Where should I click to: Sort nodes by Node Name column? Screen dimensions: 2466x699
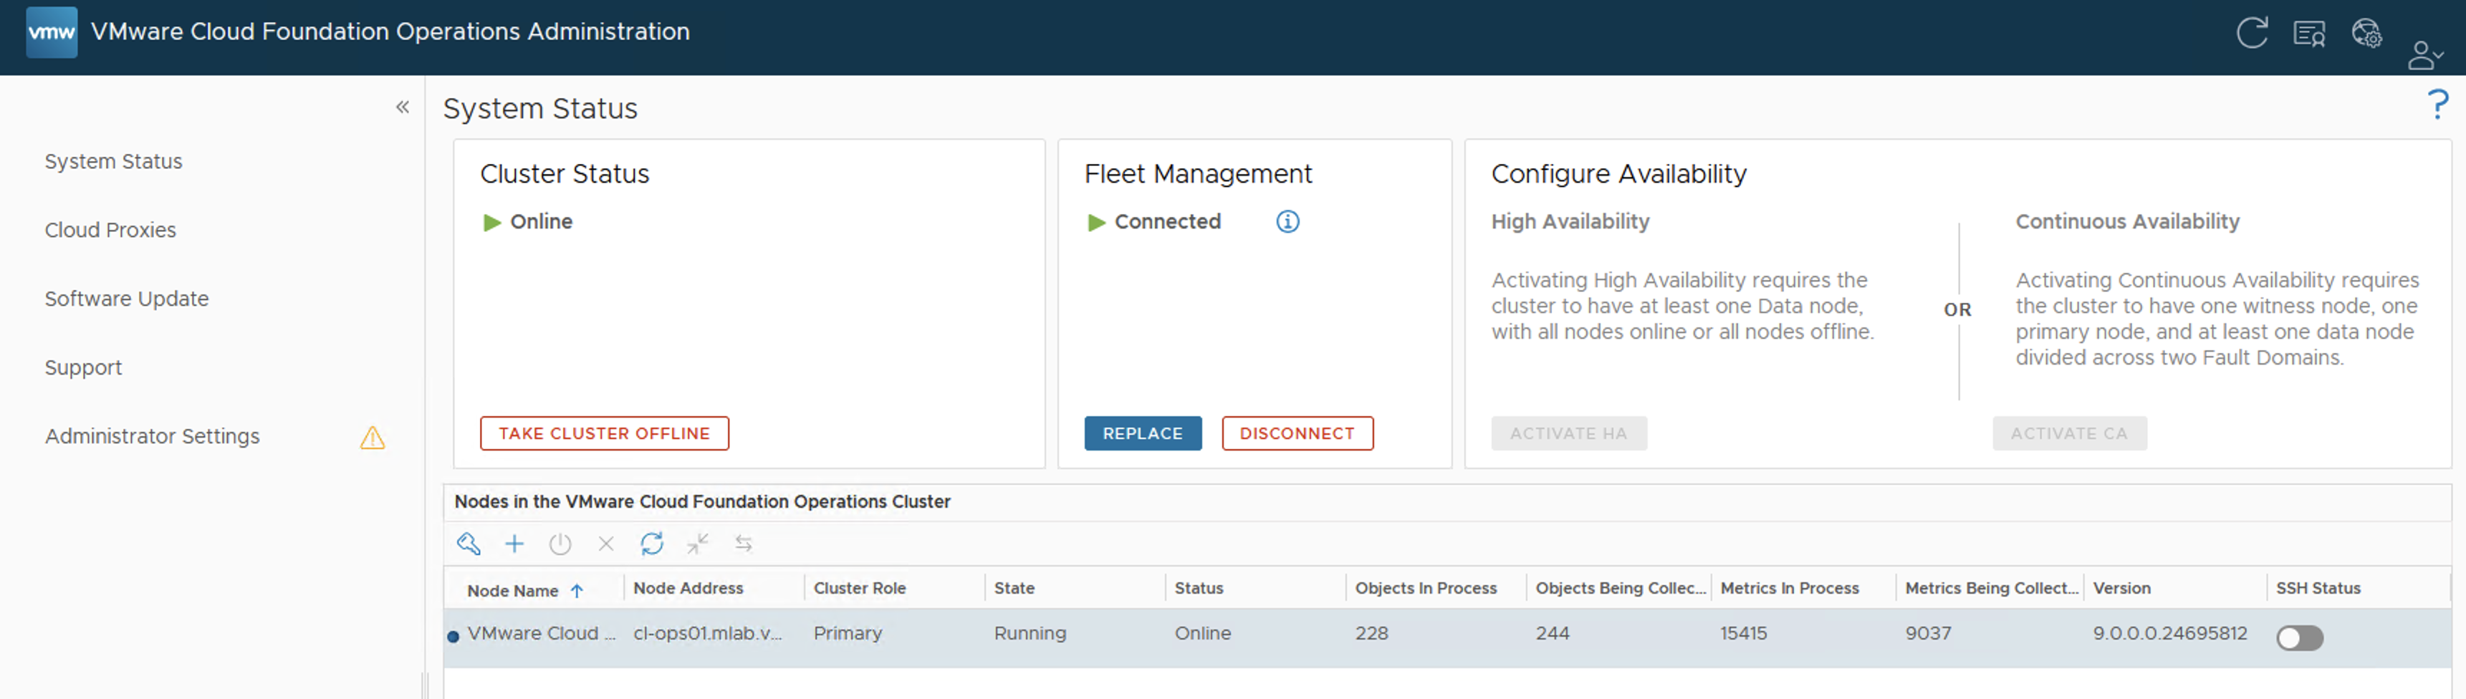pos(513,590)
